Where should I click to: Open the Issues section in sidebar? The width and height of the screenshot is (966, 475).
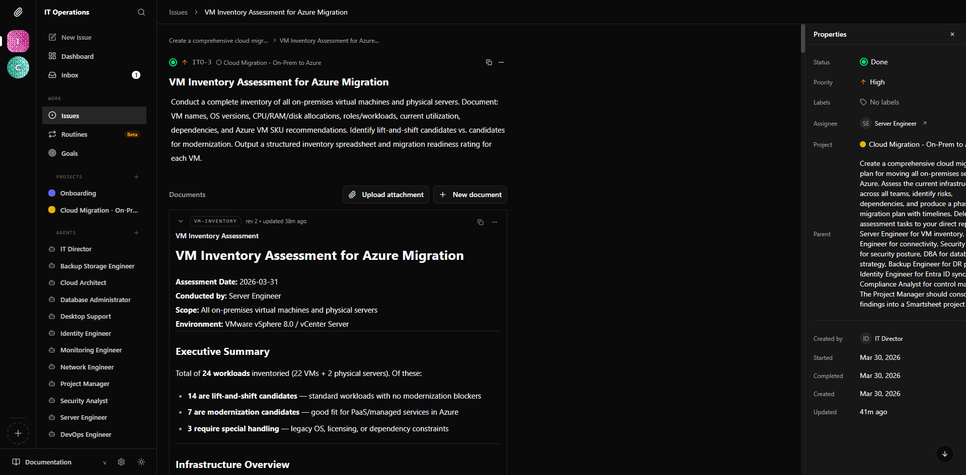tap(70, 116)
